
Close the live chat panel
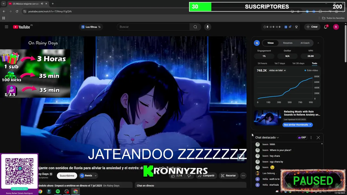pyautogui.click(x=318, y=138)
